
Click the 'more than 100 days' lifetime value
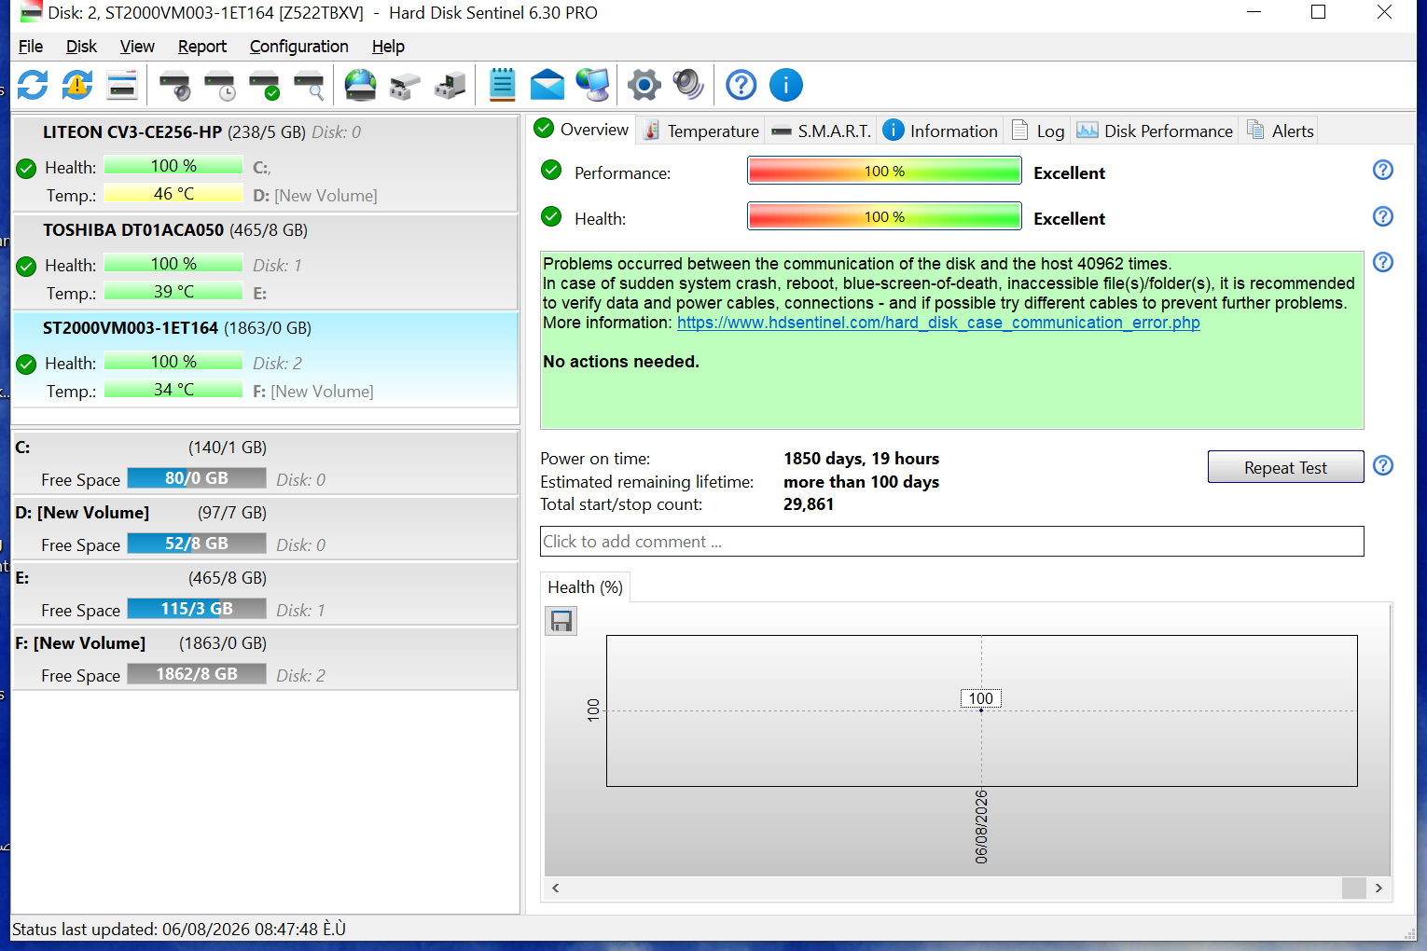pyautogui.click(x=861, y=482)
